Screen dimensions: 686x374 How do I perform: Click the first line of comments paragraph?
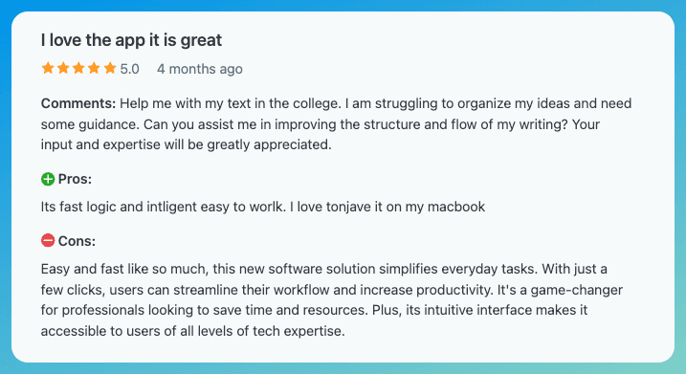pos(336,103)
